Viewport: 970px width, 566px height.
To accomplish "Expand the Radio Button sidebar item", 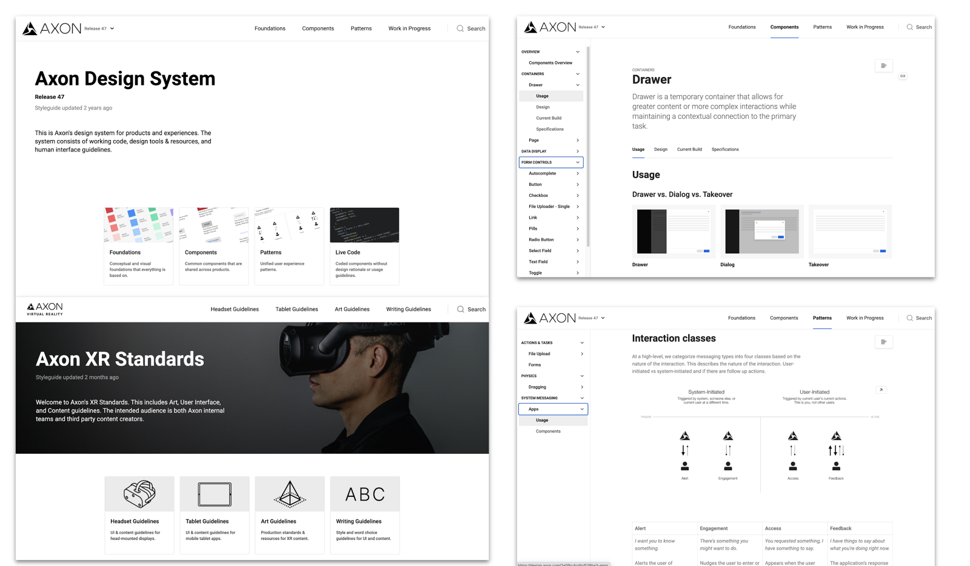I will [578, 240].
